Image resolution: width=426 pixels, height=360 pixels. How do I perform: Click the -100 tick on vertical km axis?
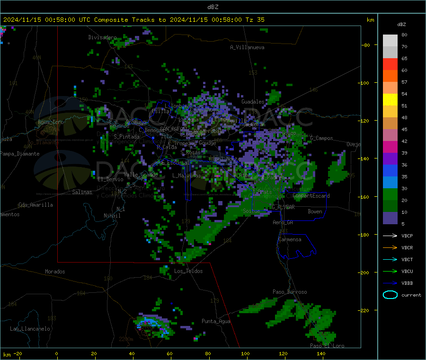(x=363, y=83)
